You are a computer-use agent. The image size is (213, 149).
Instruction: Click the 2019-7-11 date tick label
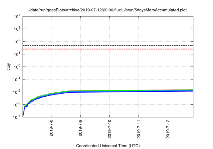coord(139,129)
